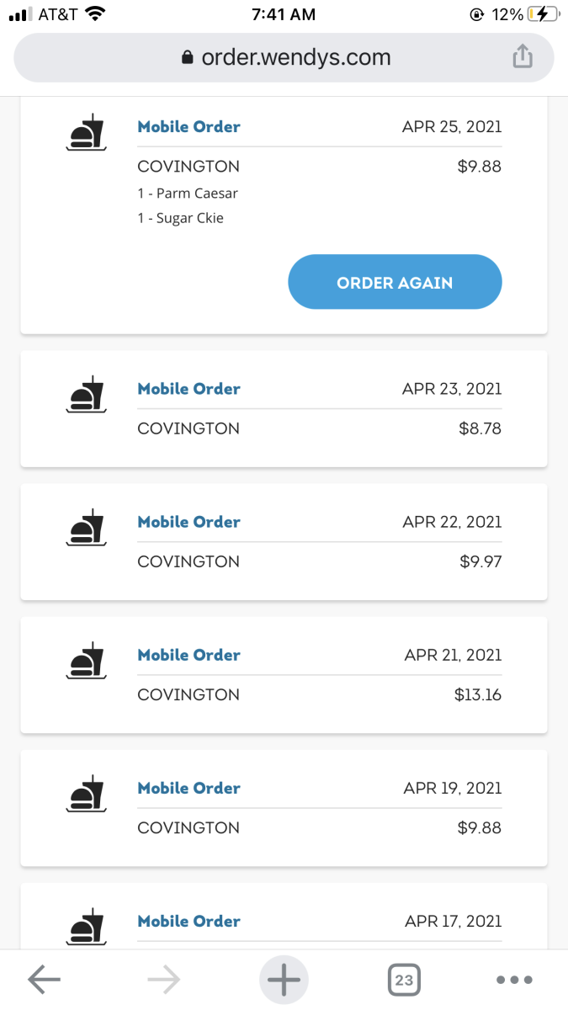The height and width of the screenshot is (1010, 568).
Task: Expand the APR 22, 2021 mobile order
Action: pyautogui.click(x=320, y=542)
